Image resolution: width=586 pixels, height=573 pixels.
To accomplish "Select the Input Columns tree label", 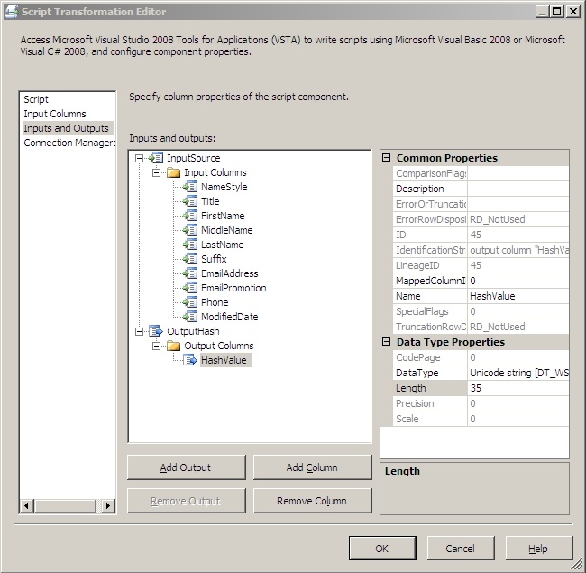I will (x=215, y=172).
